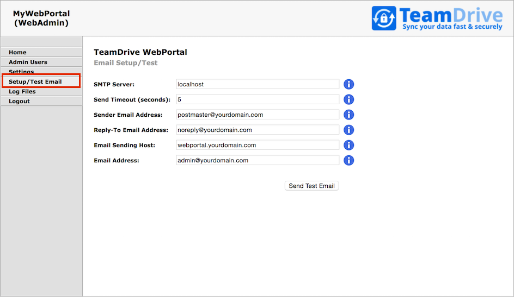Screen dimensions: 514x297
Task: Click the Send Test Email button
Action: click(312, 186)
